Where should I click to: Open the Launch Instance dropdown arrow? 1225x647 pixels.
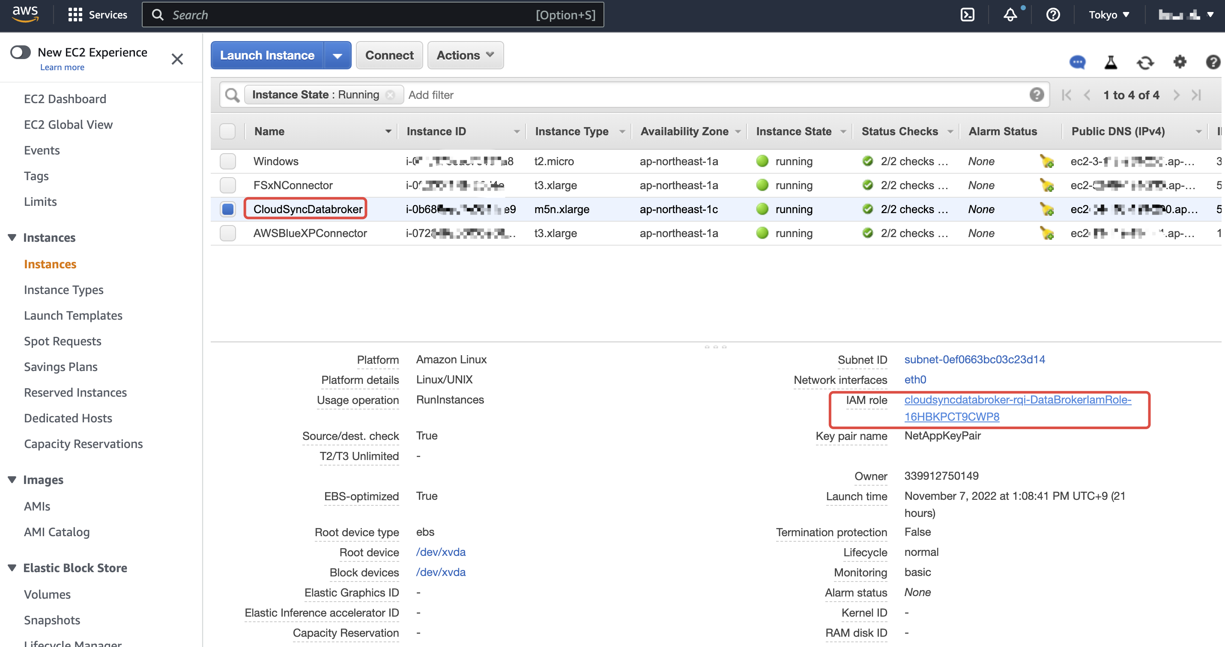click(338, 55)
